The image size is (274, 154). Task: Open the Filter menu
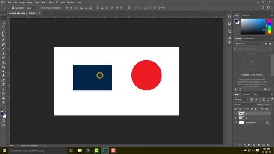tap(51, 3)
